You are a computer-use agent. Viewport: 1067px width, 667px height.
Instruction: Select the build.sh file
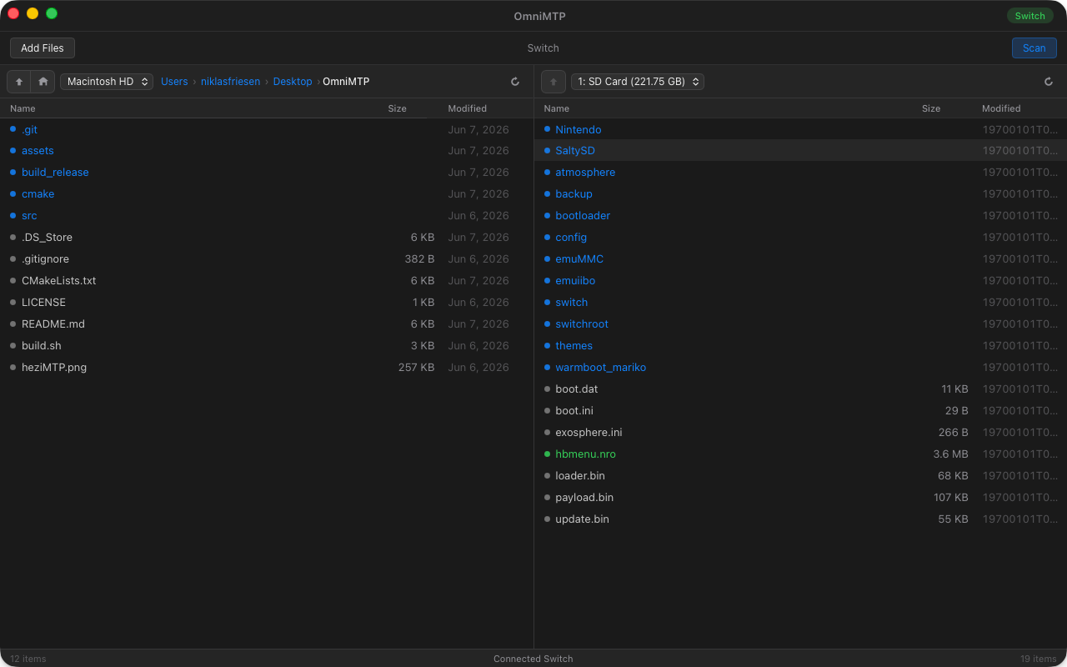pyautogui.click(x=267, y=346)
